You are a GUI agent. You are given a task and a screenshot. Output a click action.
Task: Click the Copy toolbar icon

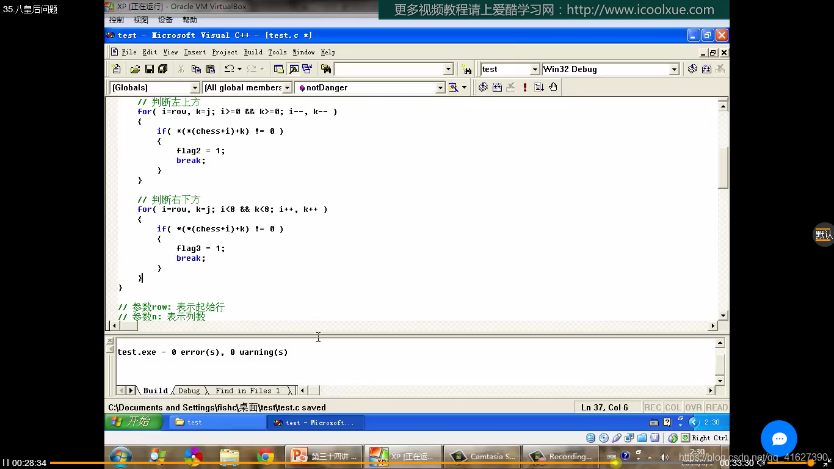[x=195, y=69]
